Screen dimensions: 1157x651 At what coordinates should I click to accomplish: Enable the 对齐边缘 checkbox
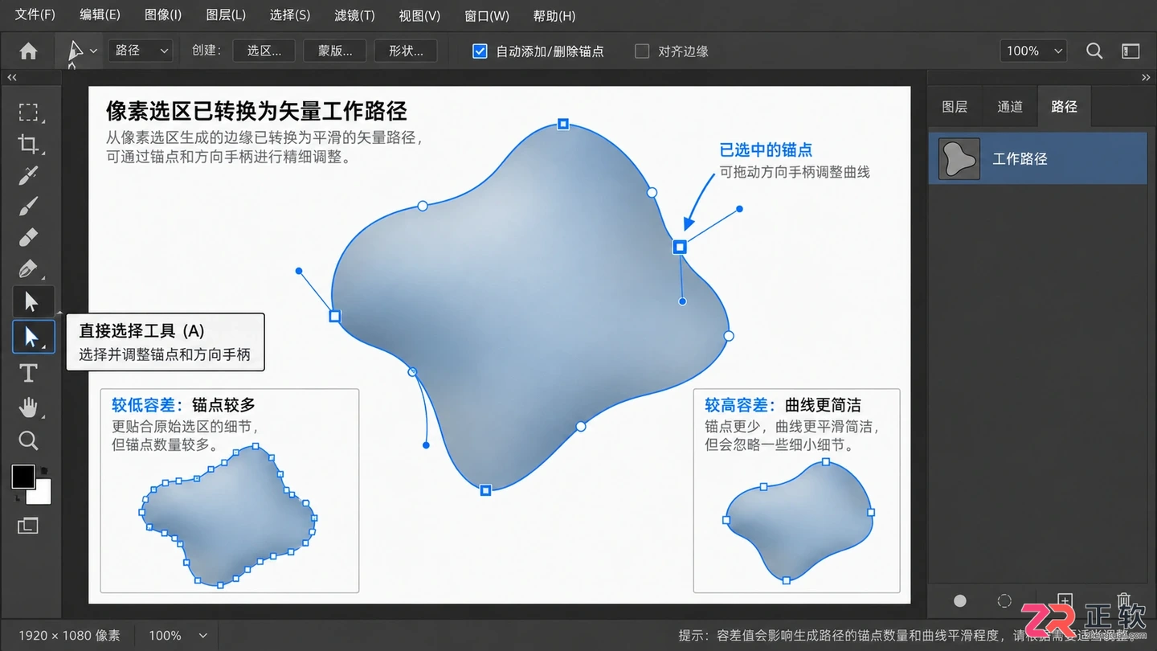pos(642,51)
